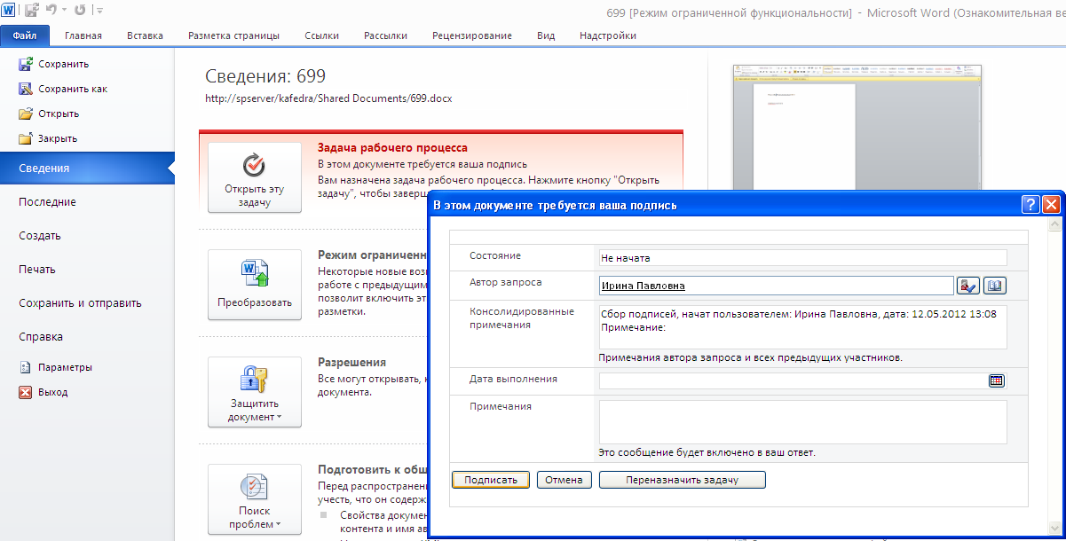Click the Отмена button
The height and width of the screenshot is (541, 1066).
pos(564,480)
